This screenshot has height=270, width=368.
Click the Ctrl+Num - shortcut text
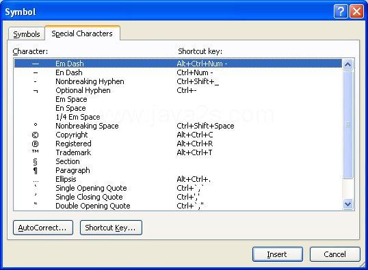[x=195, y=72]
